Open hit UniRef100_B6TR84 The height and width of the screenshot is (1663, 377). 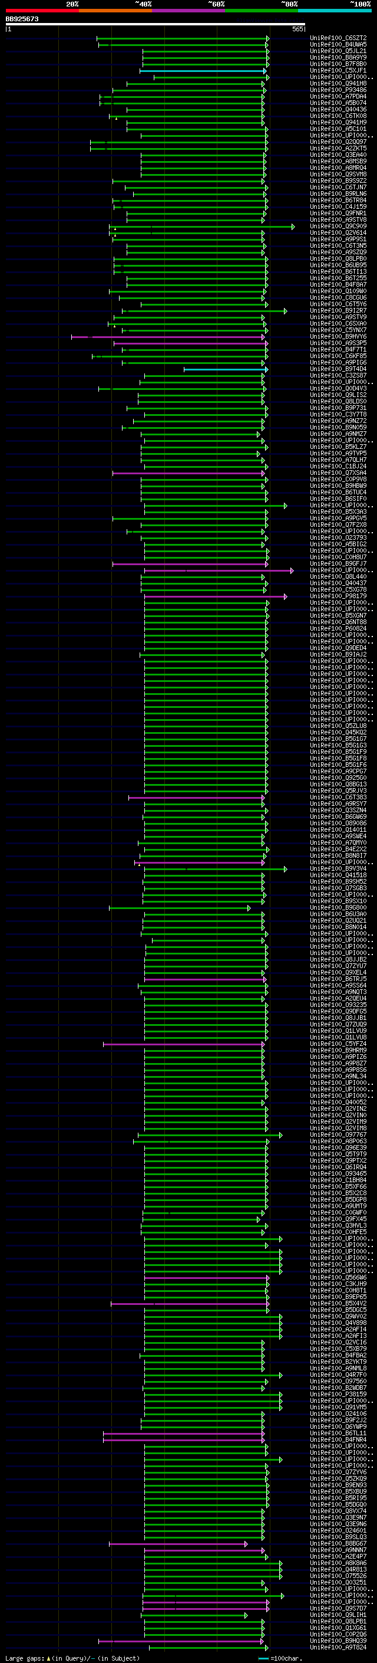tap(338, 200)
